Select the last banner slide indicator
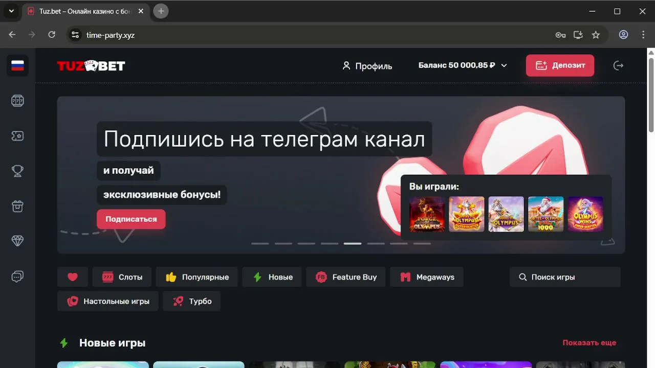This screenshot has height=368, width=655. pos(422,244)
